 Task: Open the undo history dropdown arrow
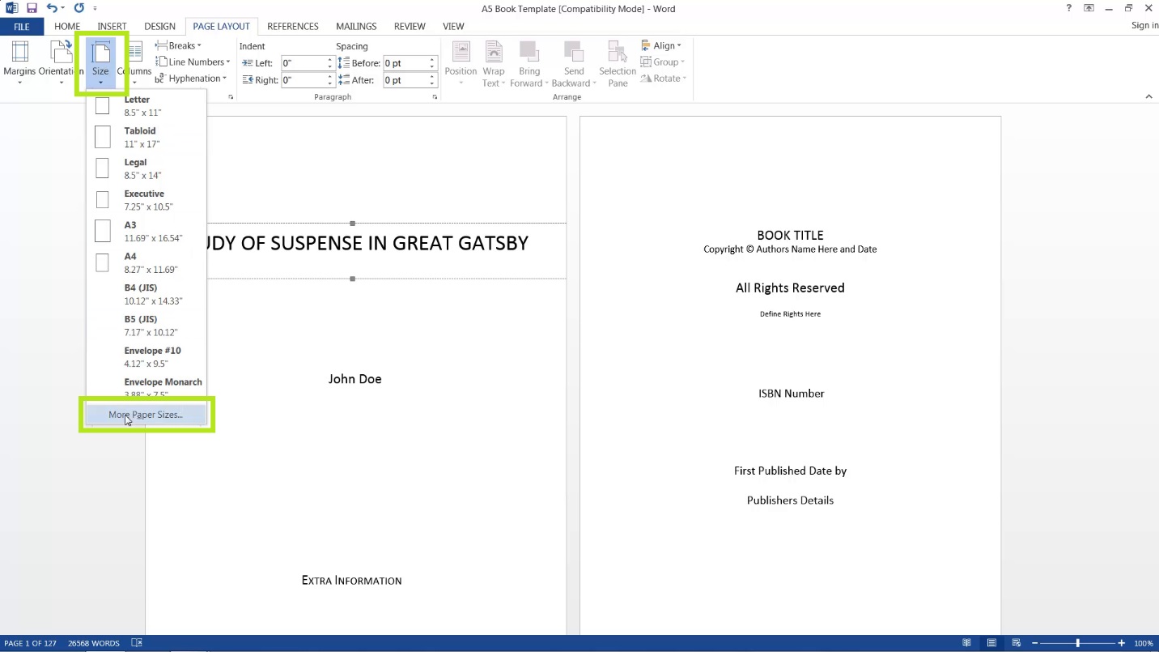[x=62, y=8]
